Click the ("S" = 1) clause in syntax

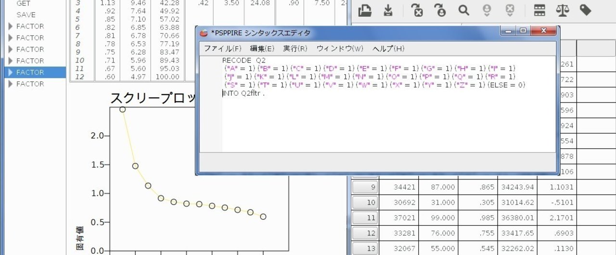pyautogui.click(x=240, y=85)
